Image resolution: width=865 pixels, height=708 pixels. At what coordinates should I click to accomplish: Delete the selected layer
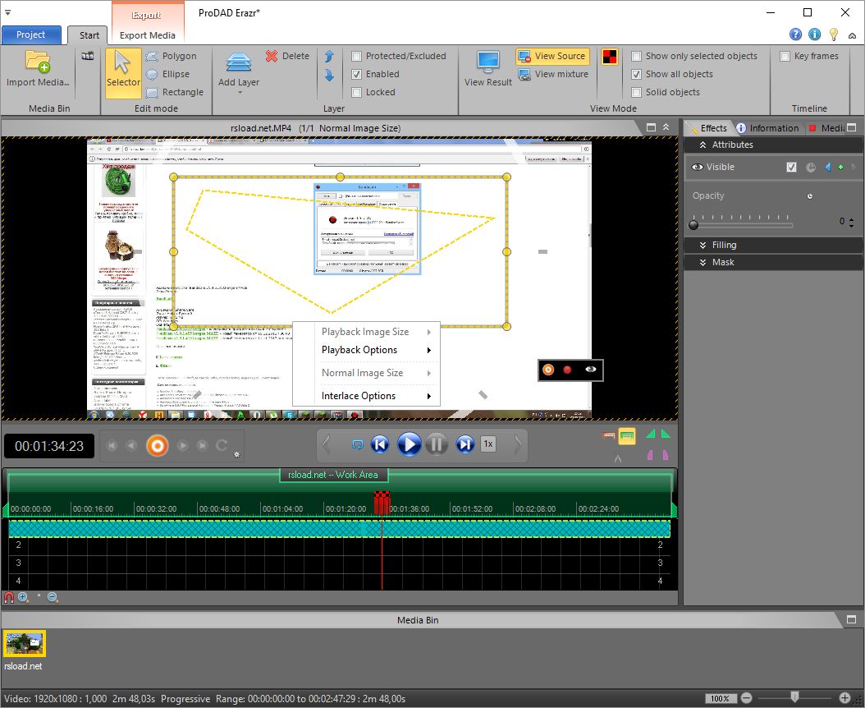click(286, 56)
